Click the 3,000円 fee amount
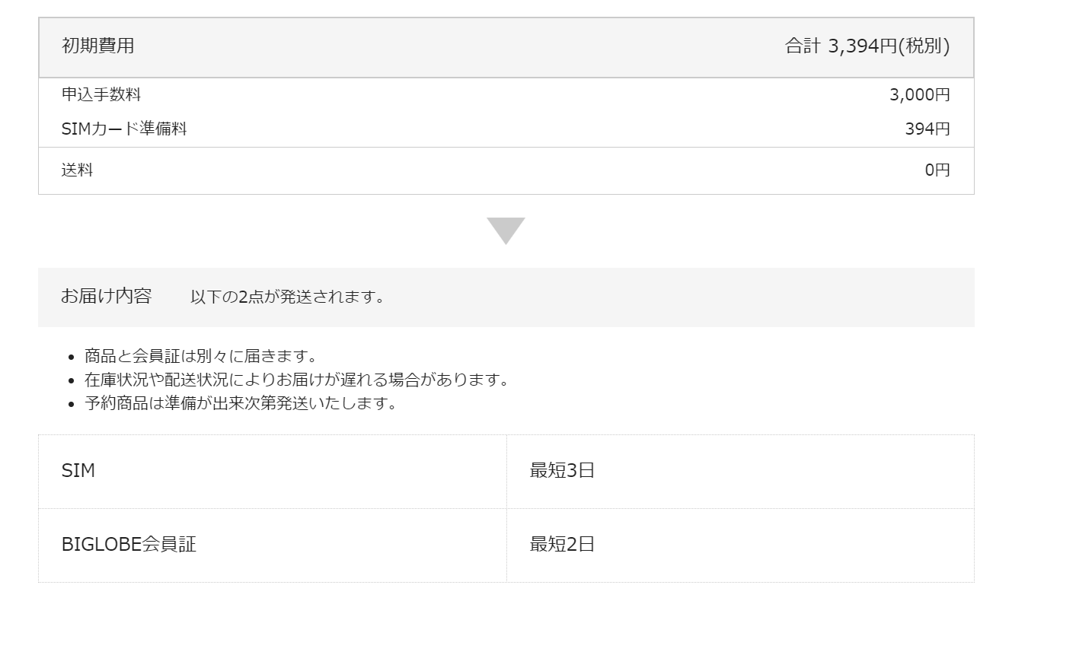 point(920,94)
